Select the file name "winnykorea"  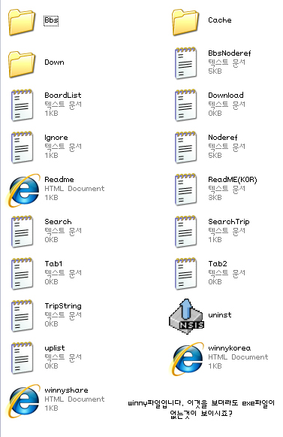[x=230, y=348]
